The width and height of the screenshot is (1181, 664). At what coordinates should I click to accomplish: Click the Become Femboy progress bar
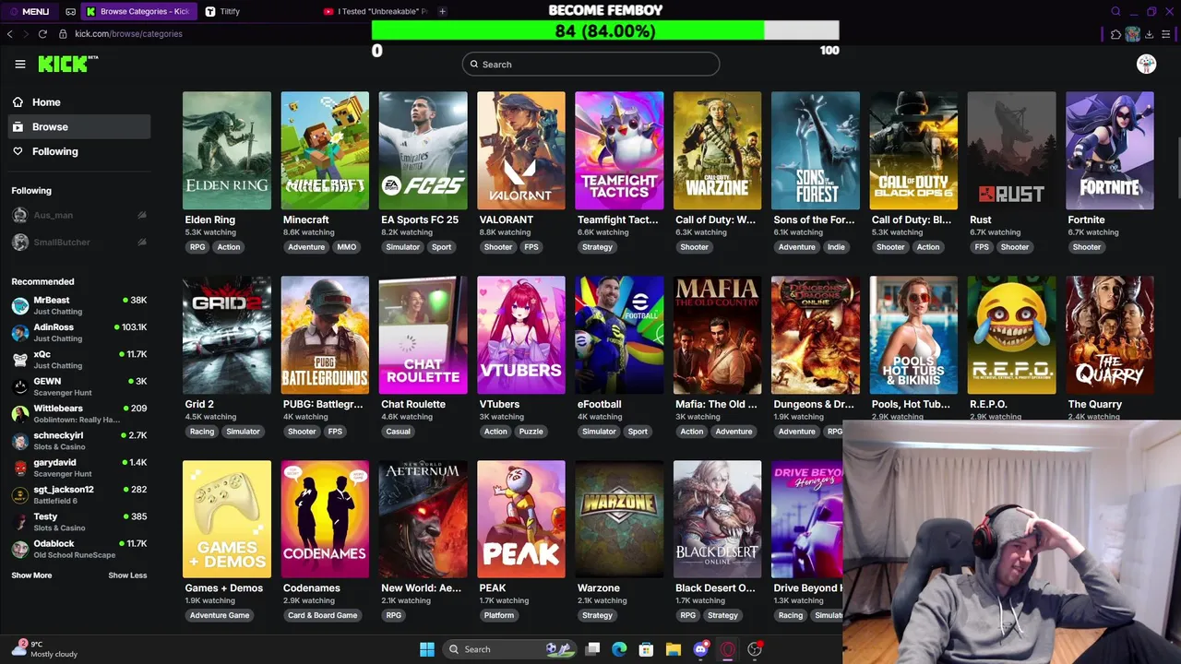coord(605,30)
